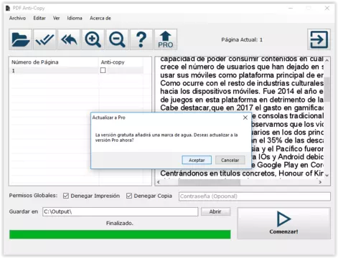The width and height of the screenshot is (338, 258).
Task: Click the exit arrow icon at top right
Action: (319, 39)
